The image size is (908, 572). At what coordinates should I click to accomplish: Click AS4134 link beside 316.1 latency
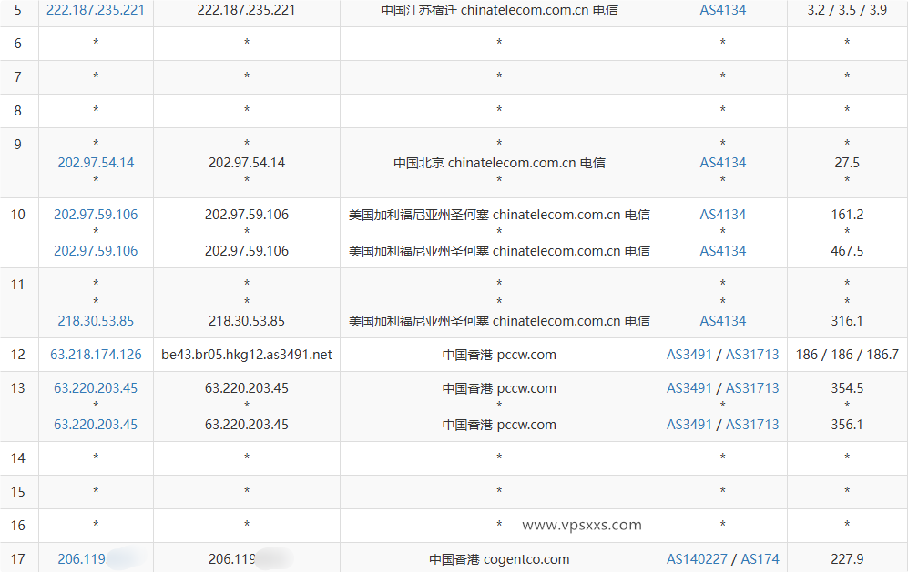(x=722, y=321)
